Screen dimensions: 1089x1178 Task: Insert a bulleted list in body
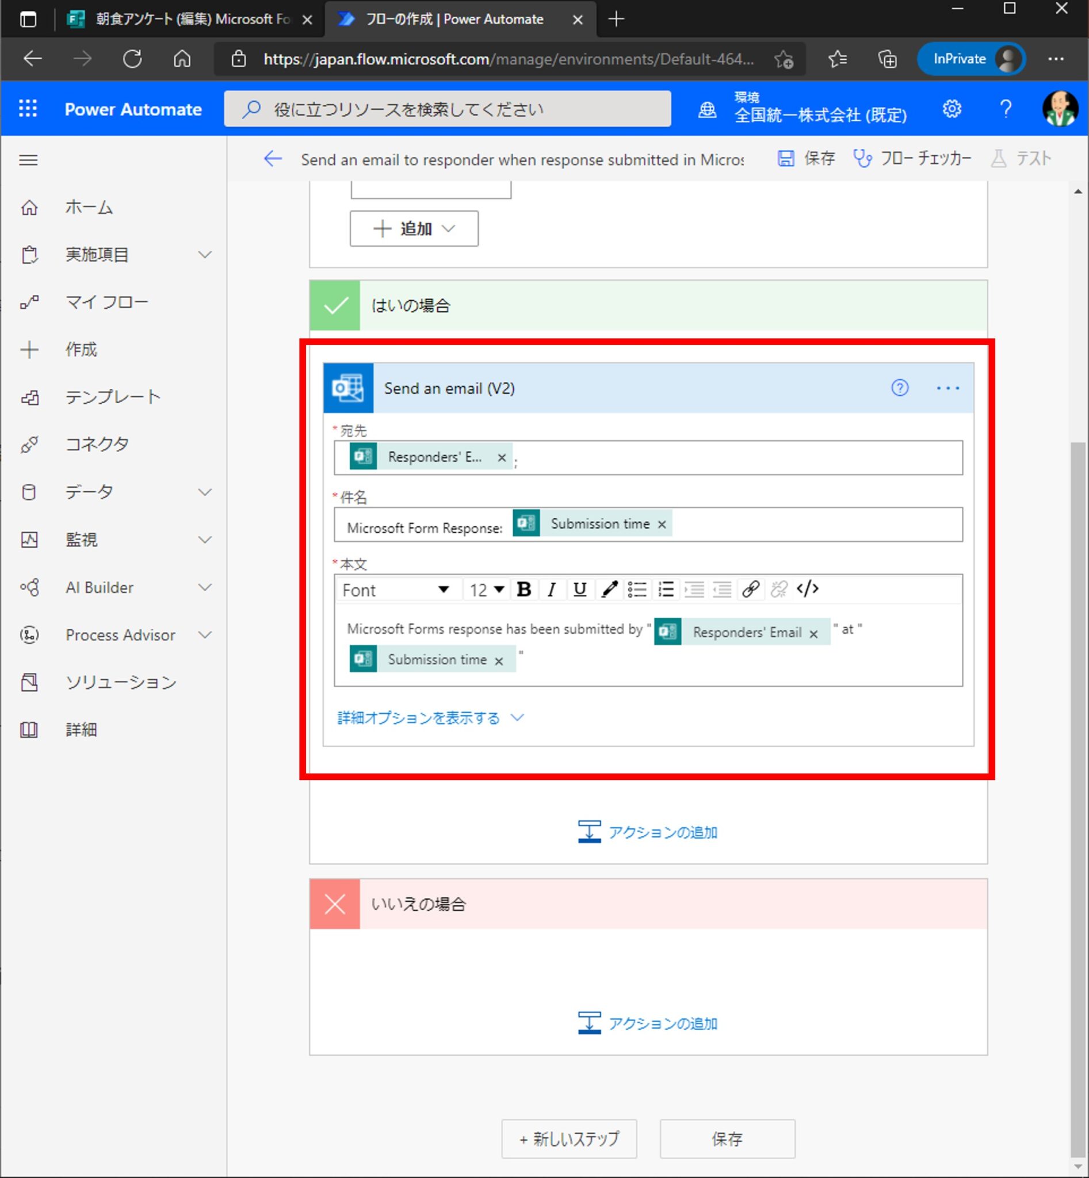[x=637, y=590]
